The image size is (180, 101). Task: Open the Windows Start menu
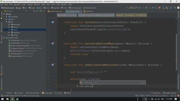(2, 99)
